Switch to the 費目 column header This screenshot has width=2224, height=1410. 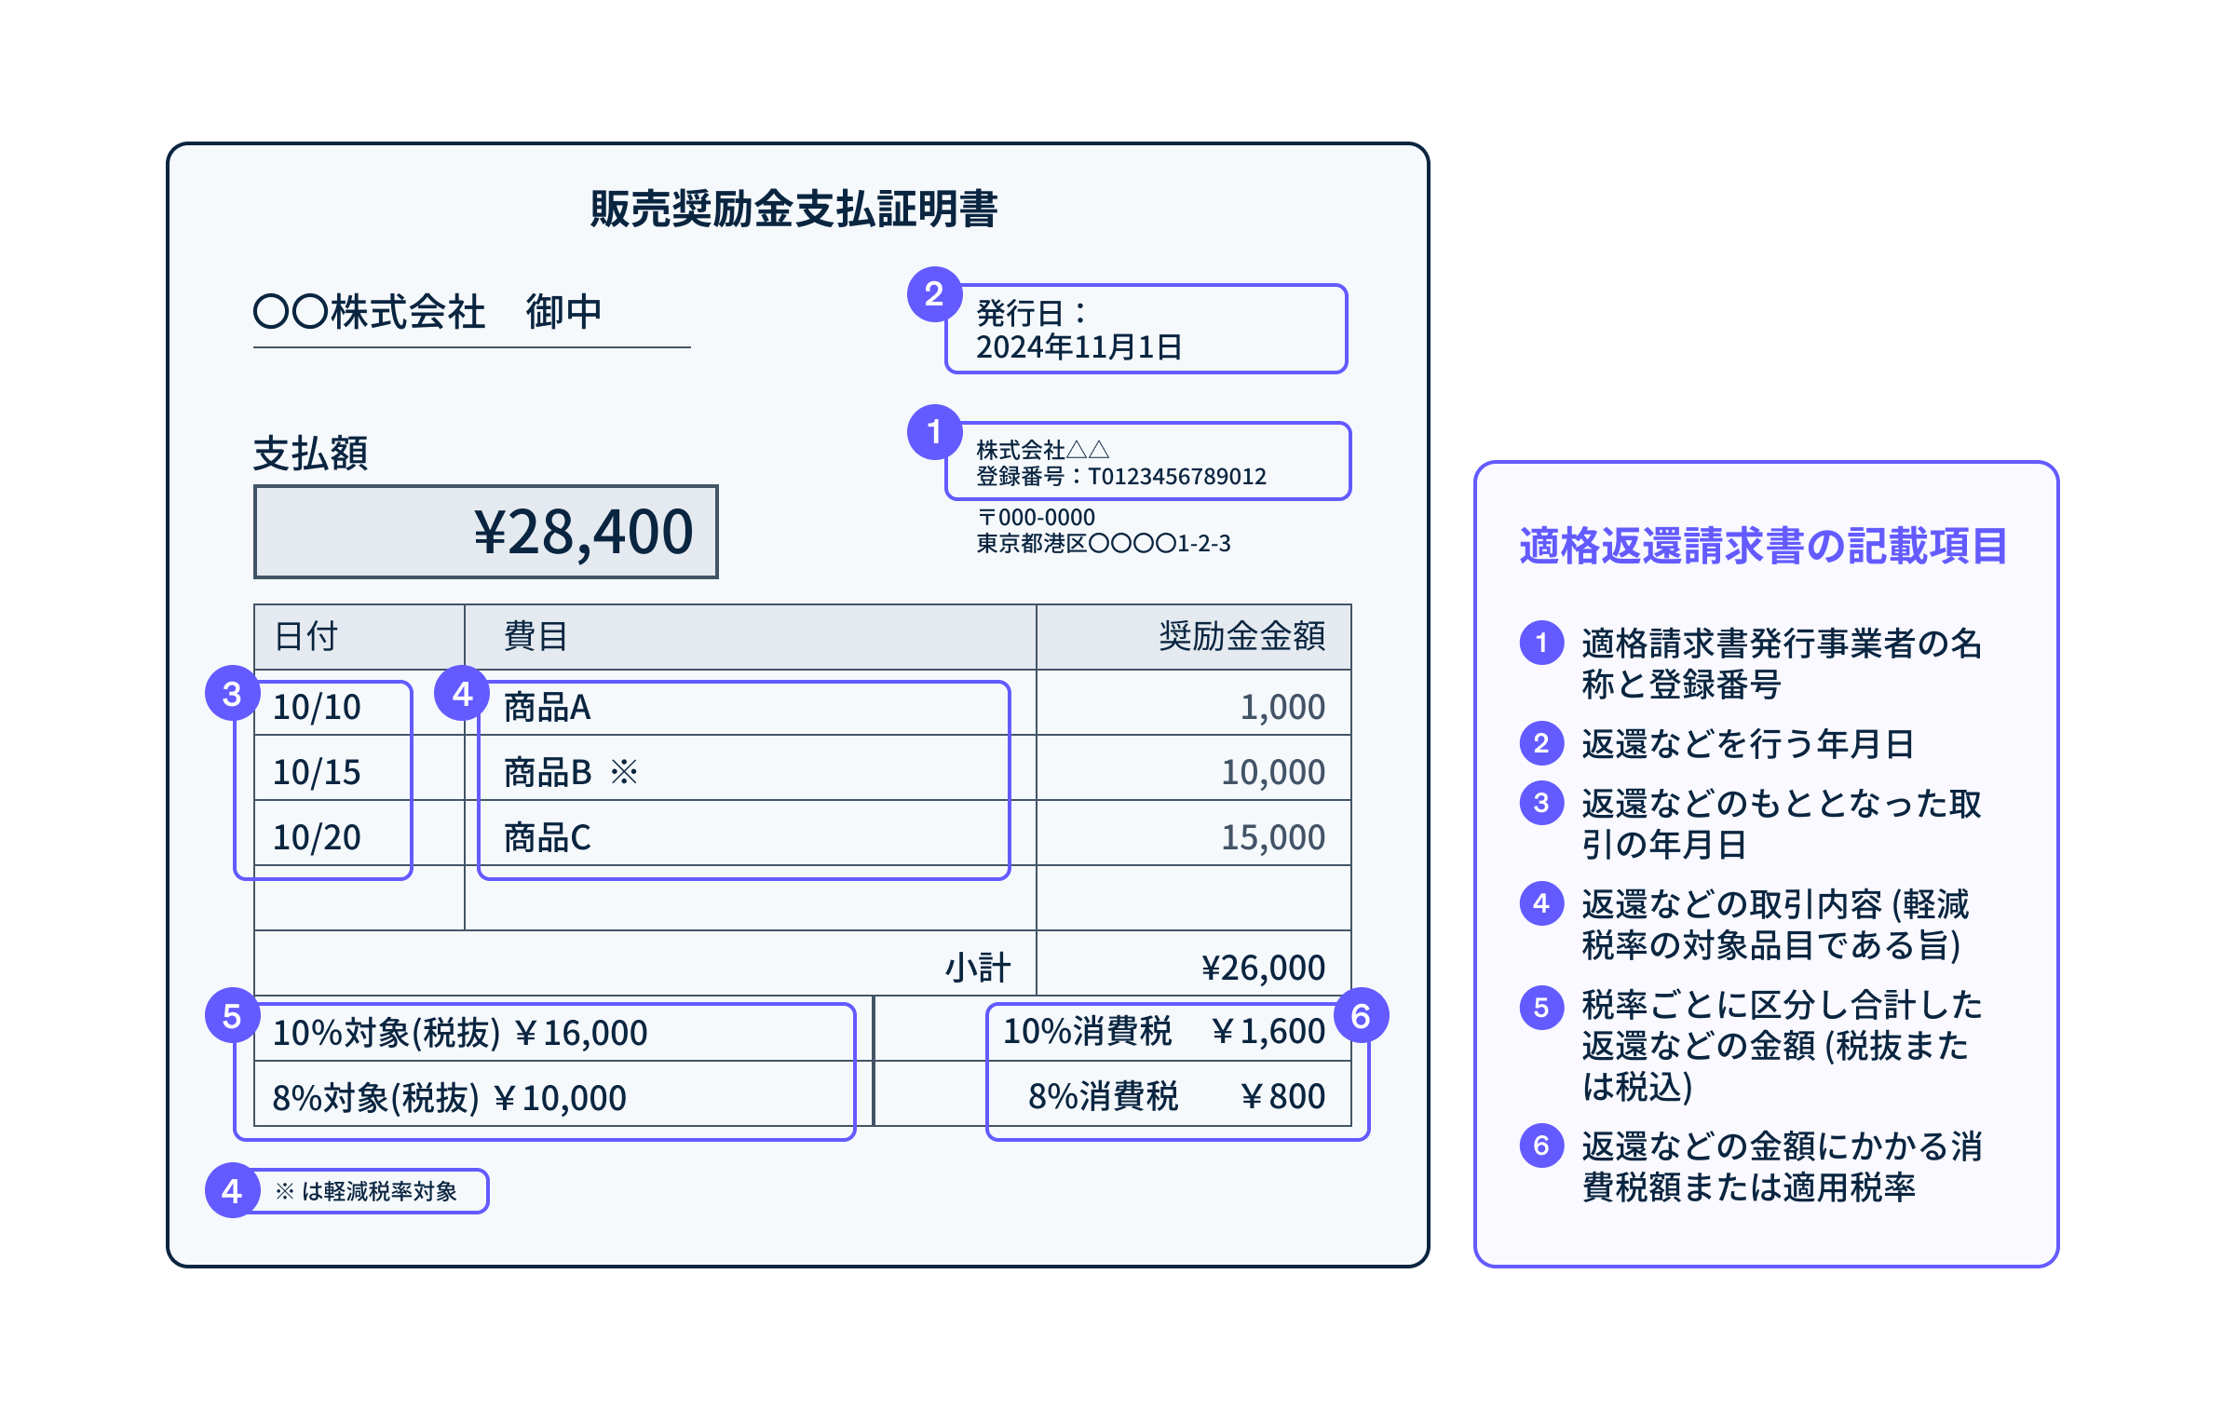coord(535,638)
